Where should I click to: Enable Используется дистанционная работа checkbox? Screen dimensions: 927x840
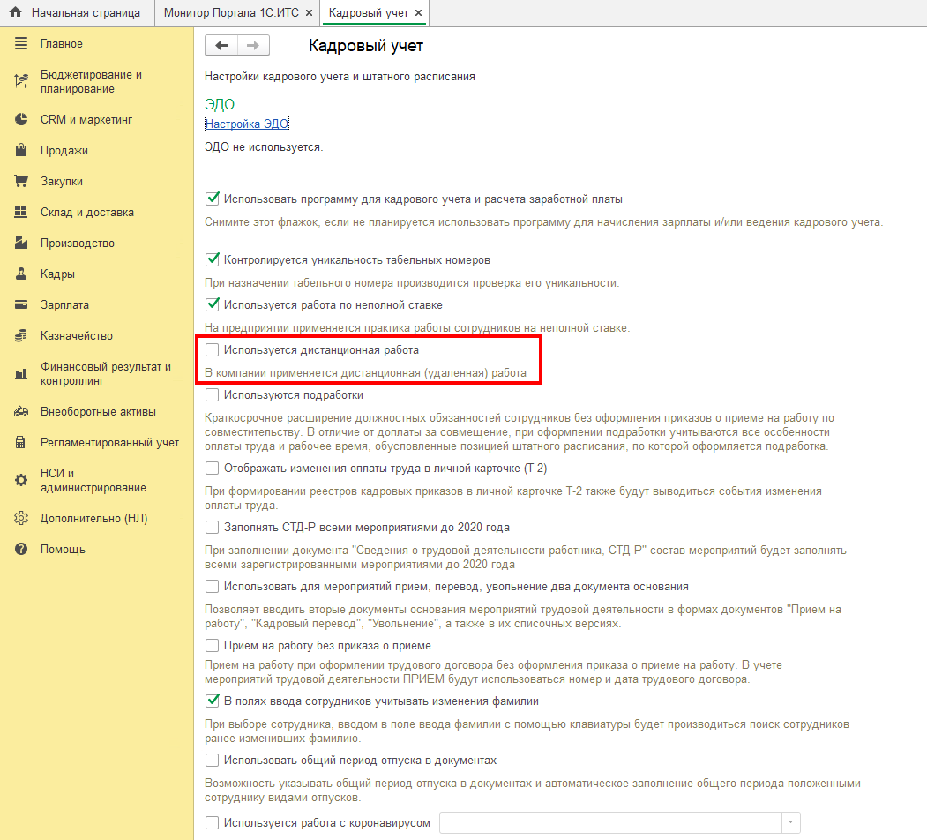coord(213,349)
